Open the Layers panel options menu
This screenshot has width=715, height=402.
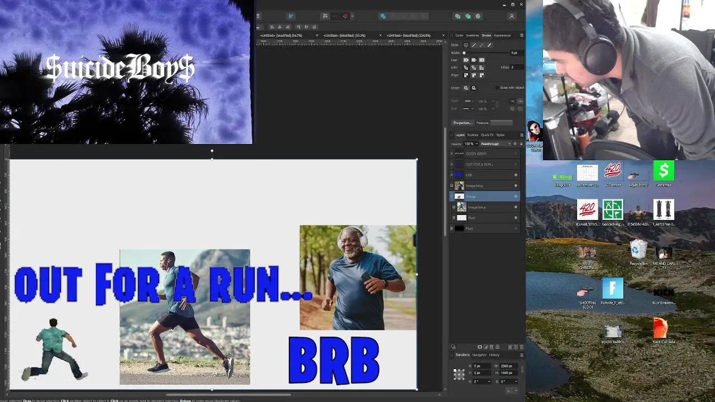(x=522, y=135)
